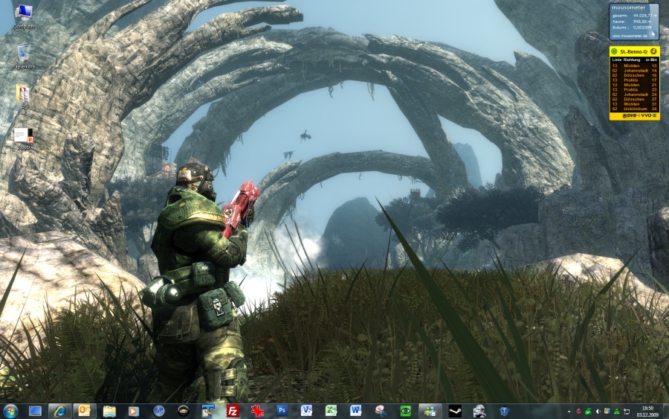This screenshot has width=669, height=419.
Task: Click the mouse cursor icon in mousometer gadget
Action: (x=652, y=33)
